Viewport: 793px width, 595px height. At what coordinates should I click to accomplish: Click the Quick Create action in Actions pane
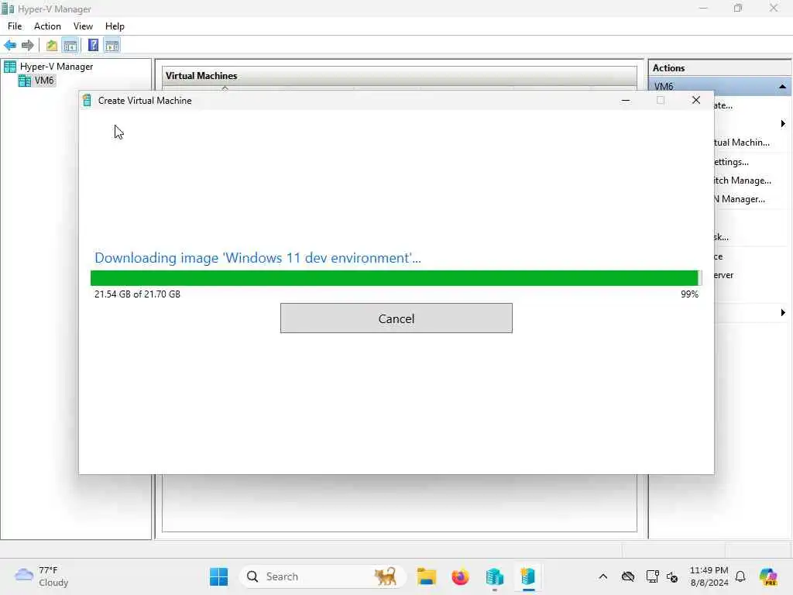click(x=723, y=105)
